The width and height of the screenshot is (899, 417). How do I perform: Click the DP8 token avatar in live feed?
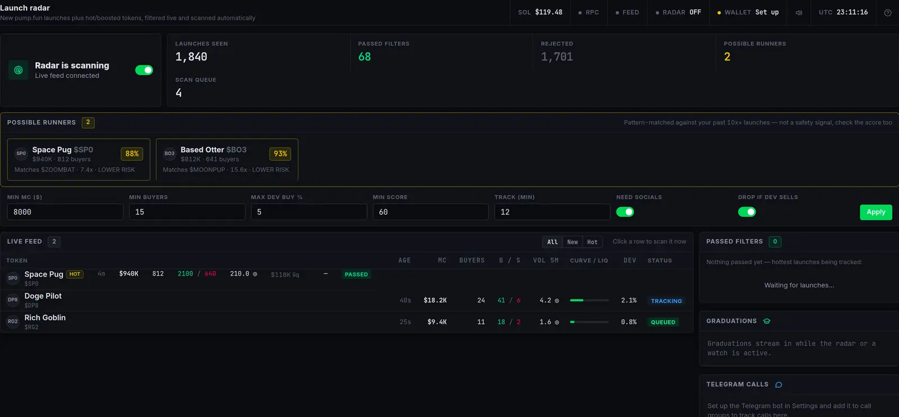(12, 300)
